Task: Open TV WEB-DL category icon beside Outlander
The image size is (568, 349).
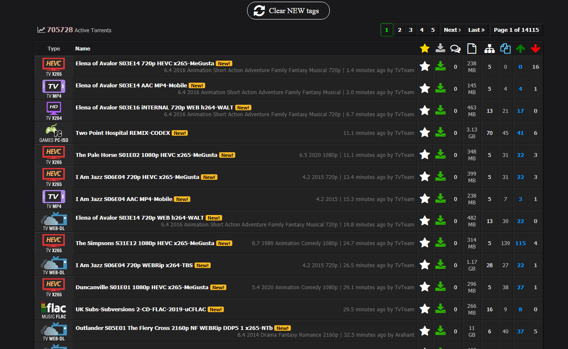Action: (54, 332)
